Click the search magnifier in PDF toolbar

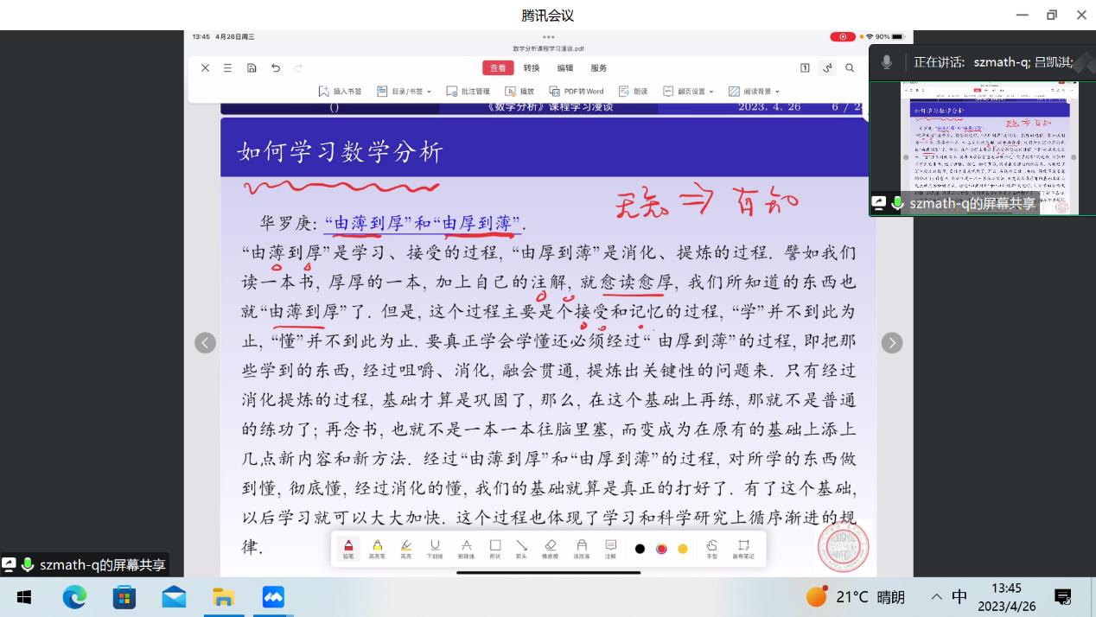click(x=850, y=67)
